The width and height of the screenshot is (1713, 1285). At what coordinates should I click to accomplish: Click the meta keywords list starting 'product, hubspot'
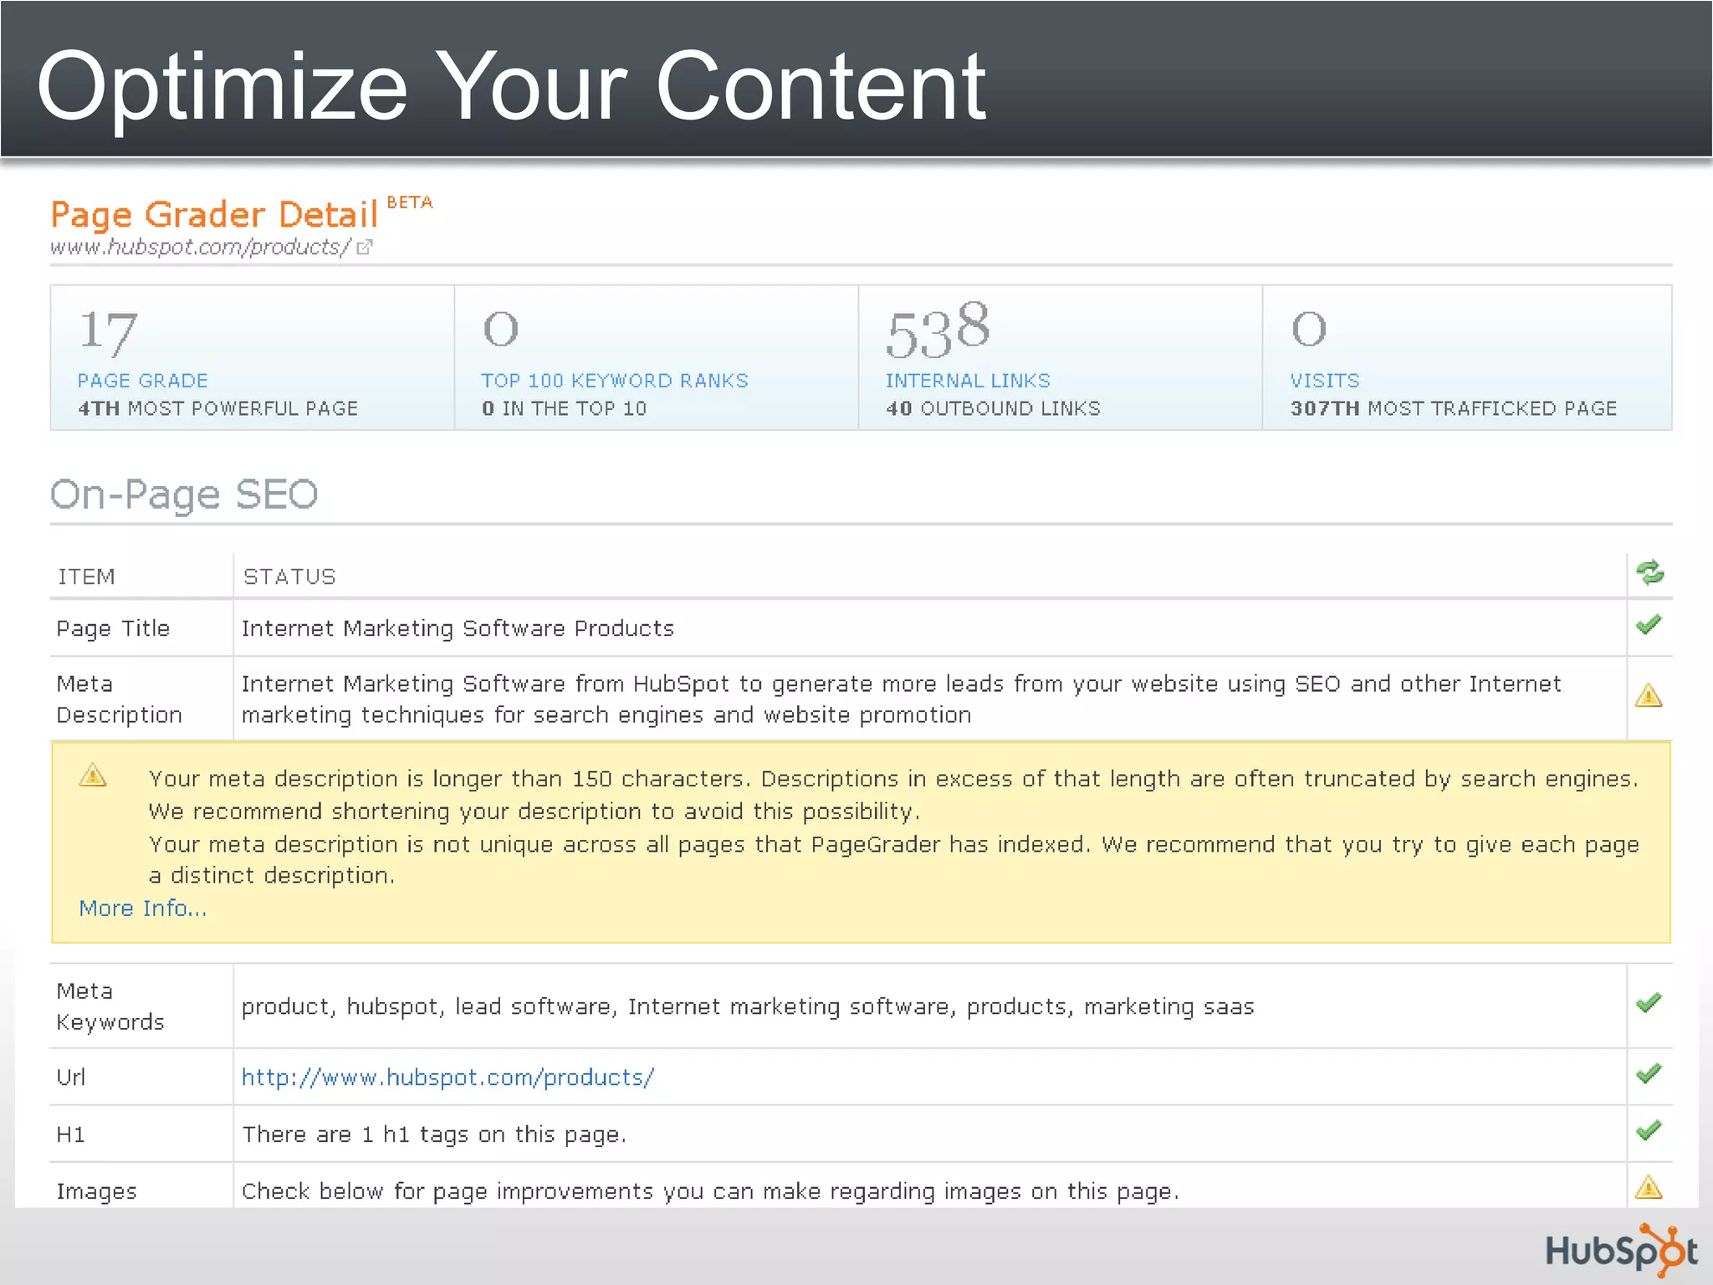[748, 1006]
